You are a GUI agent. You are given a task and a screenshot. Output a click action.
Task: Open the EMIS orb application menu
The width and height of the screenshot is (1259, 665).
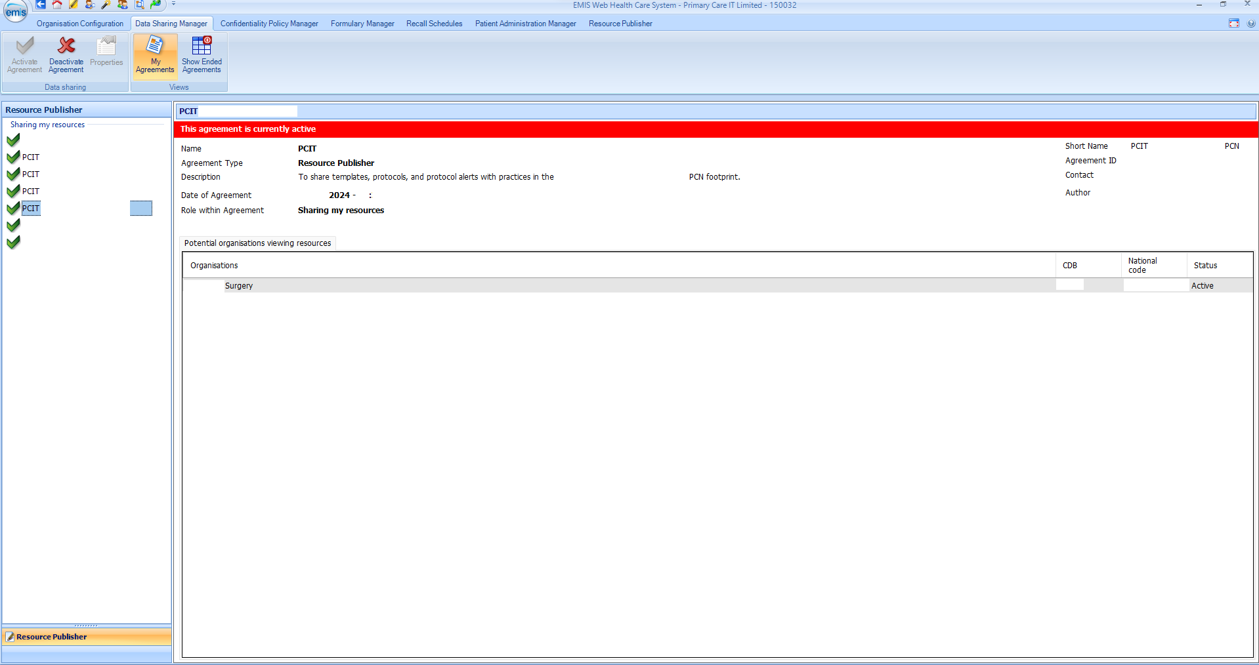tap(16, 11)
